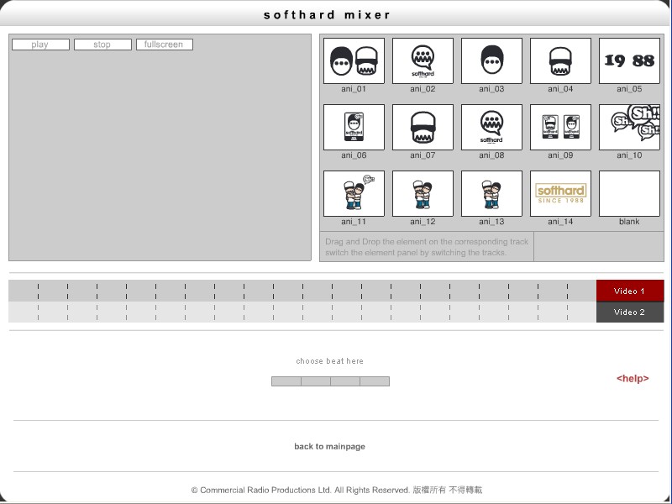
Task: Click the ani_10 Sh!! bubbles element
Action: [x=629, y=128]
